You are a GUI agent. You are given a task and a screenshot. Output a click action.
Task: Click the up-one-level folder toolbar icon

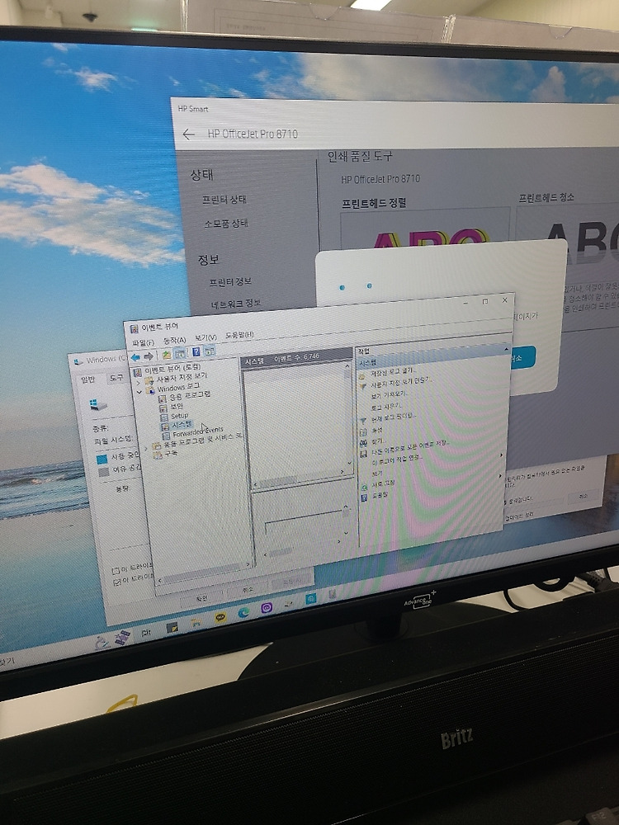point(167,355)
